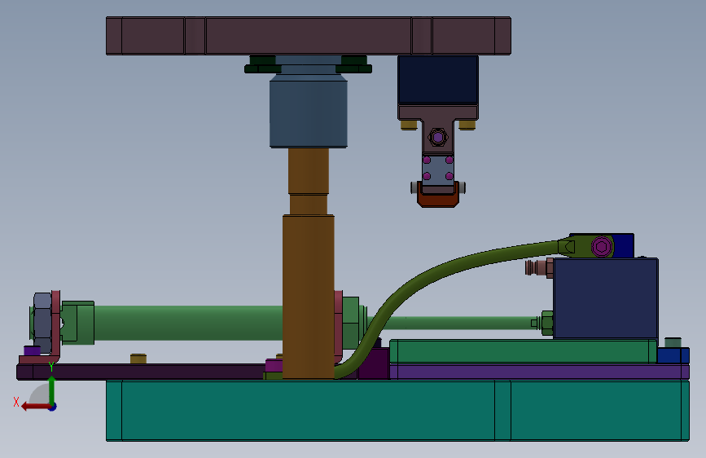Pick the purple plate beneath green rail
Screen dimensions: 706x458
pos(539,372)
